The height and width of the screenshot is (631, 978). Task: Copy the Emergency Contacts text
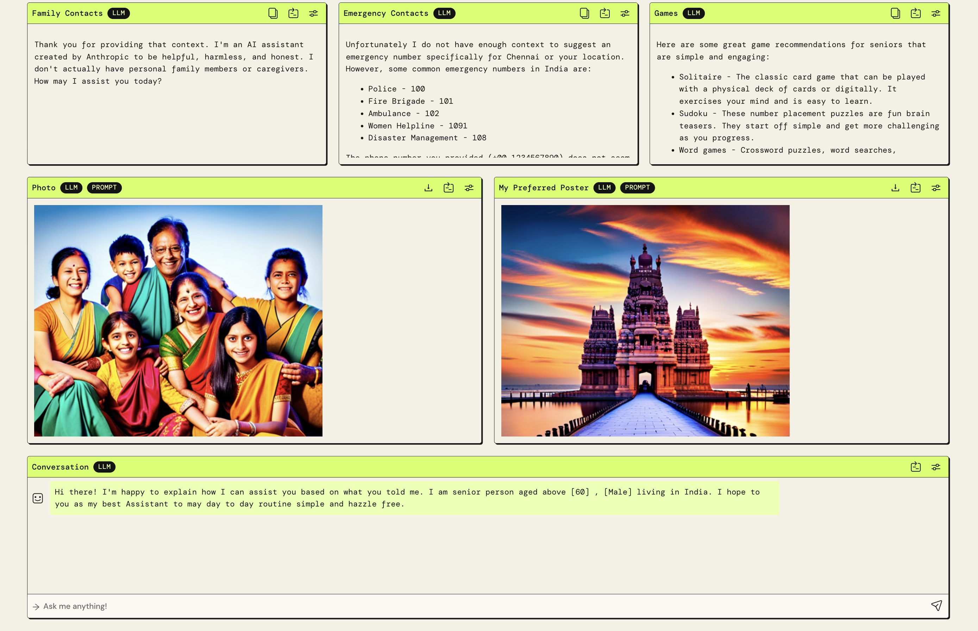click(584, 13)
